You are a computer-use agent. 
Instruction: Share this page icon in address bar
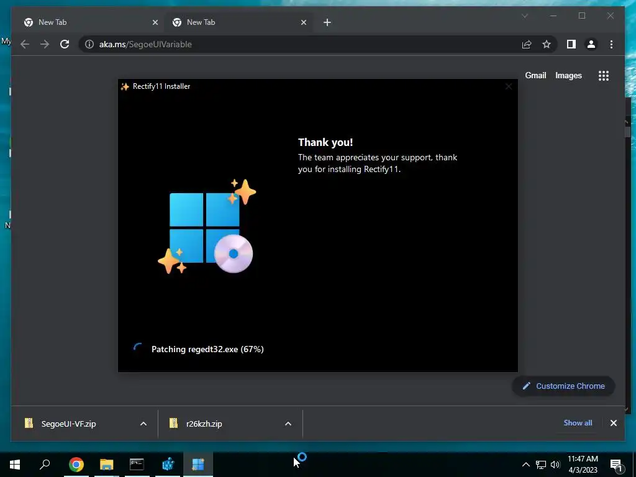tap(527, 44)
